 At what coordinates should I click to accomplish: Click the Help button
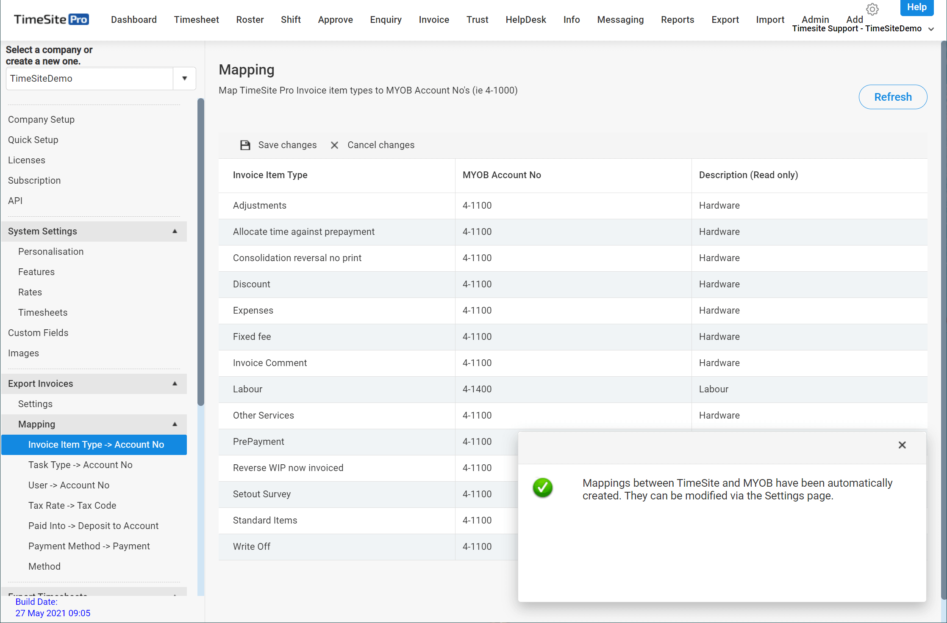pos(917,7)
